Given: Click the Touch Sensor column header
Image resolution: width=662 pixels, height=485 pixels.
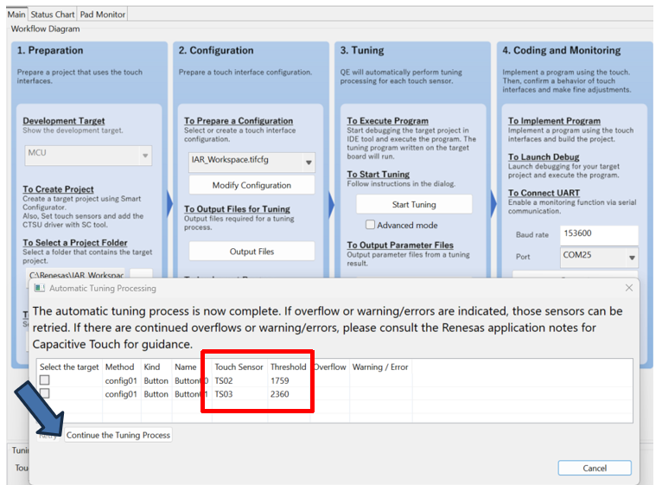Looking at the screenshot, I should pos(239,367).
